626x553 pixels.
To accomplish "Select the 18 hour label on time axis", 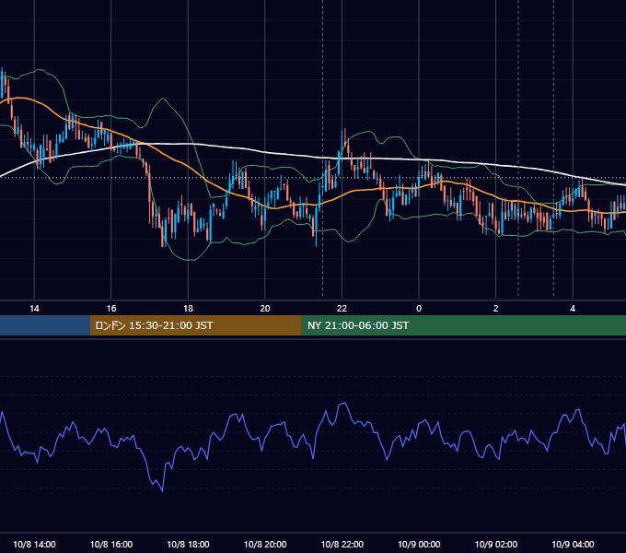I will click(x=188, y=309).
